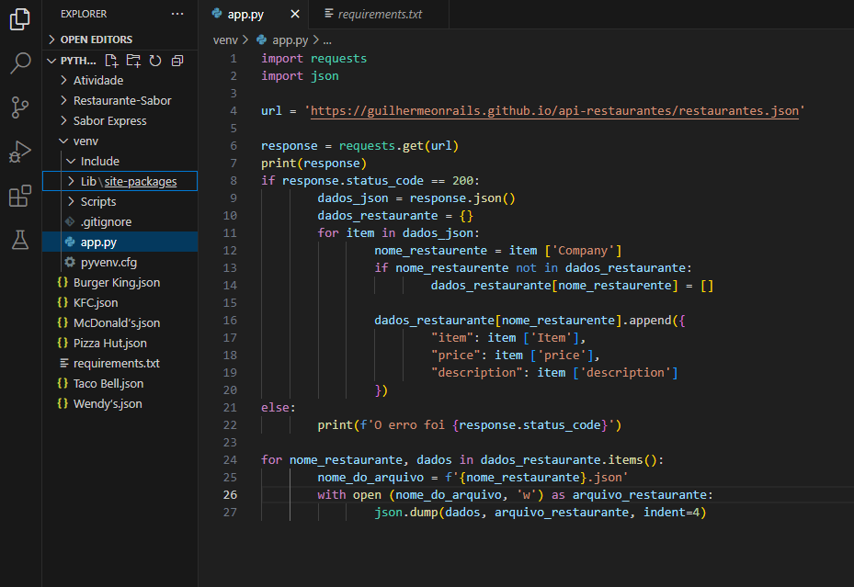Click the app.py breadcrumb segment
854x587 pixels.
click(290, 40)
